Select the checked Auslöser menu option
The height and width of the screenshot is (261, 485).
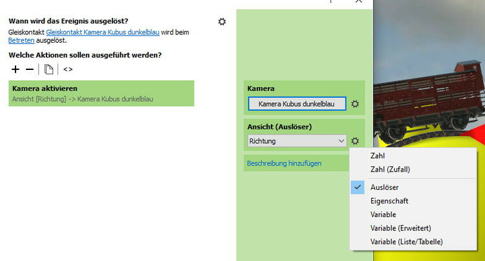384,187
